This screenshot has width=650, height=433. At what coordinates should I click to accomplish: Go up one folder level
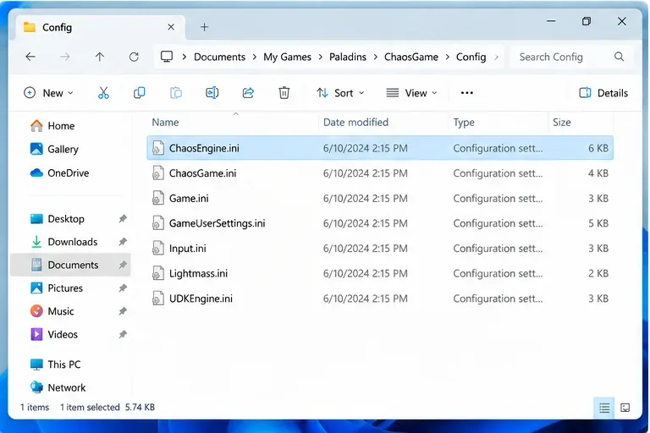point(100,57)
